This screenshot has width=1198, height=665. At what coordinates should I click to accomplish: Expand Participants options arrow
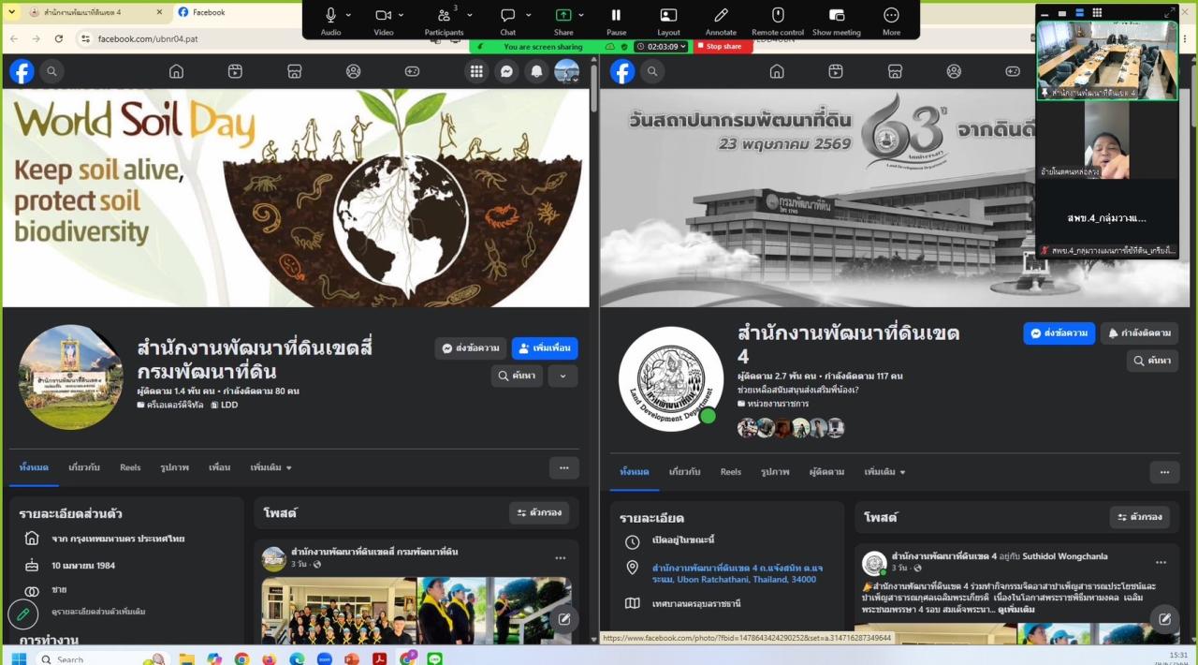click(x=470, y=16)
